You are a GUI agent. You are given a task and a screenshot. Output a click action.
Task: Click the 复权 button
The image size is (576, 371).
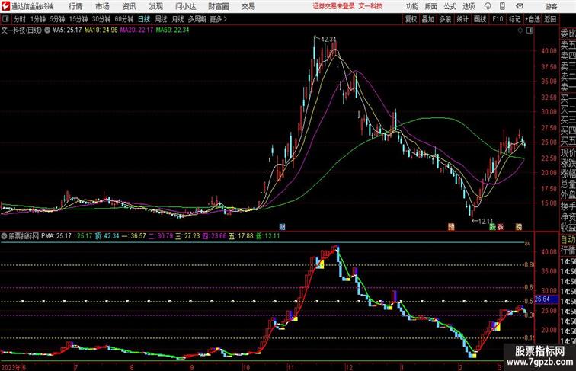411,19
